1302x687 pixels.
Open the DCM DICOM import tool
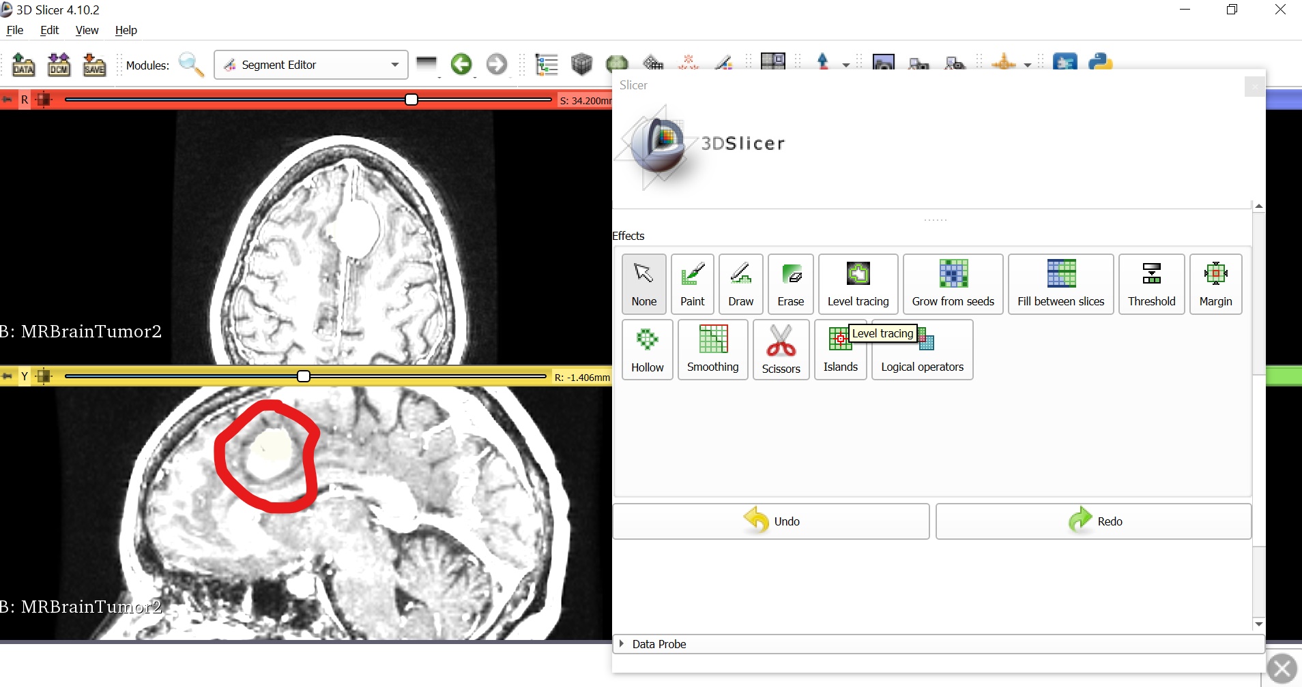point(59,65)
